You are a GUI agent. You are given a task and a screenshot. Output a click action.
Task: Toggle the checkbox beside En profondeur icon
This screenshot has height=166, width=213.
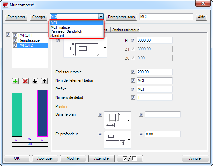point(100,134)
